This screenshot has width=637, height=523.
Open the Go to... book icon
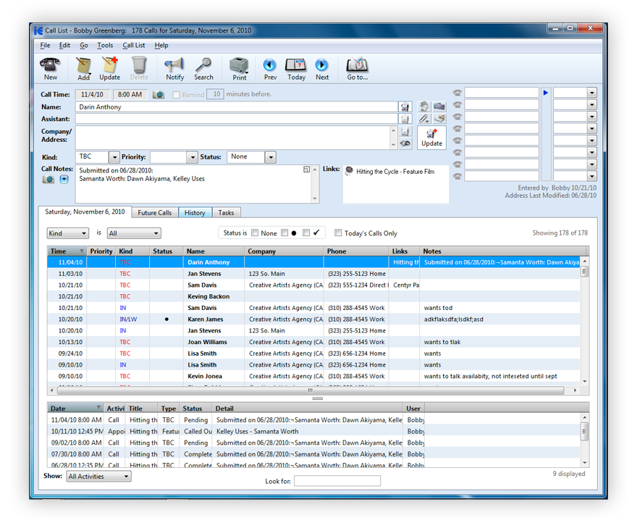[x=357, y=65]
